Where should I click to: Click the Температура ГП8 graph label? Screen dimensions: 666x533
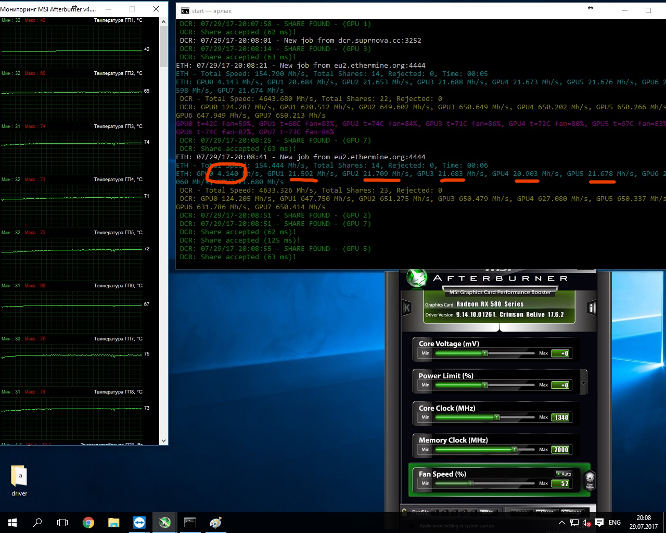tap(118, 392)
